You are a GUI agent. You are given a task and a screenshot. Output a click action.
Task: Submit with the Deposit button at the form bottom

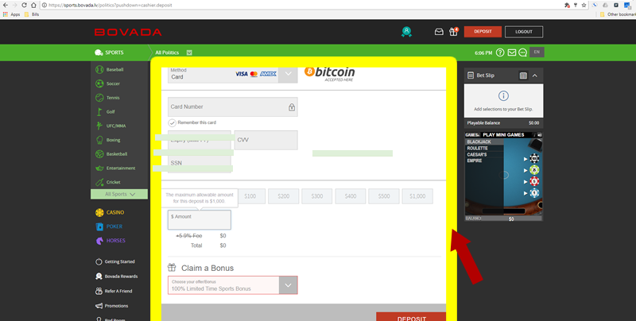[411, 317]
